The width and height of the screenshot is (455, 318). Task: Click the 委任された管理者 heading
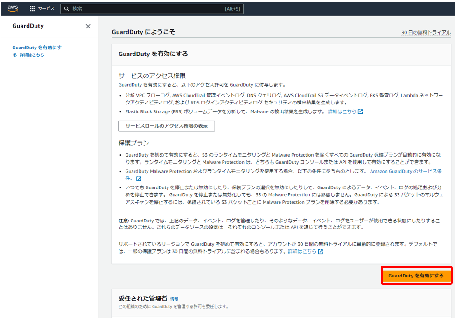click(x=143, y=298)
